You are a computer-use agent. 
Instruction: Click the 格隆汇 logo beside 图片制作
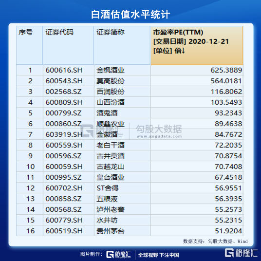coord(118,254)
